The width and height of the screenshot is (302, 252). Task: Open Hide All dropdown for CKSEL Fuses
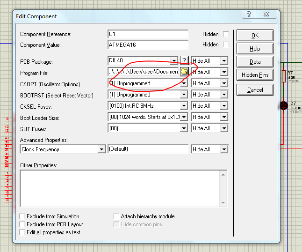(x=224, y=106)
